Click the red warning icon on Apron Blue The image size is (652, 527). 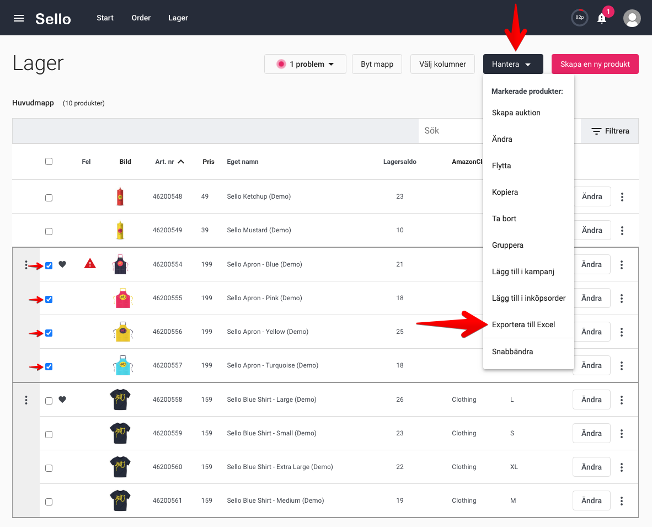point(90,264)
